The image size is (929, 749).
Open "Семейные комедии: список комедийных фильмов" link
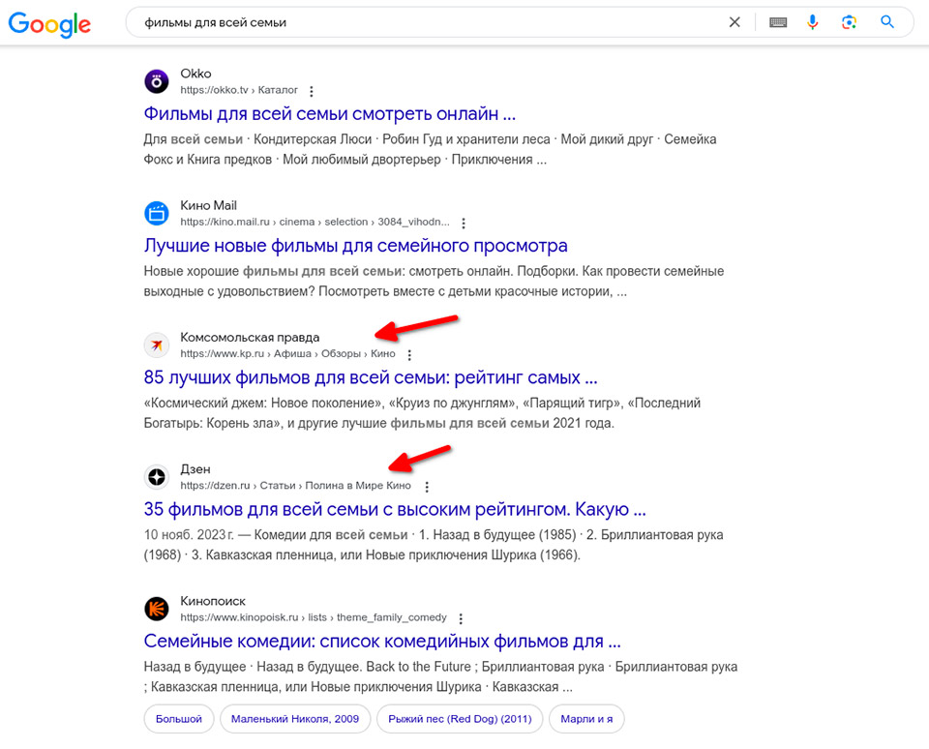click(x=382, y=642)
